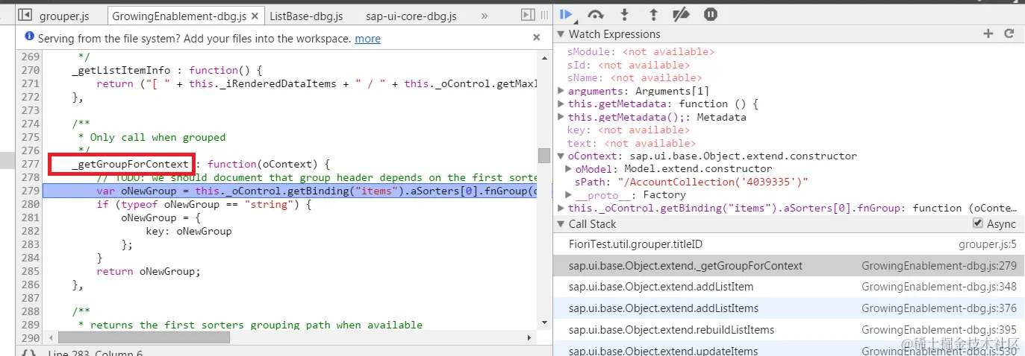
Task: Select the addListItems stack frame
Action: click(x=789, y=308)
